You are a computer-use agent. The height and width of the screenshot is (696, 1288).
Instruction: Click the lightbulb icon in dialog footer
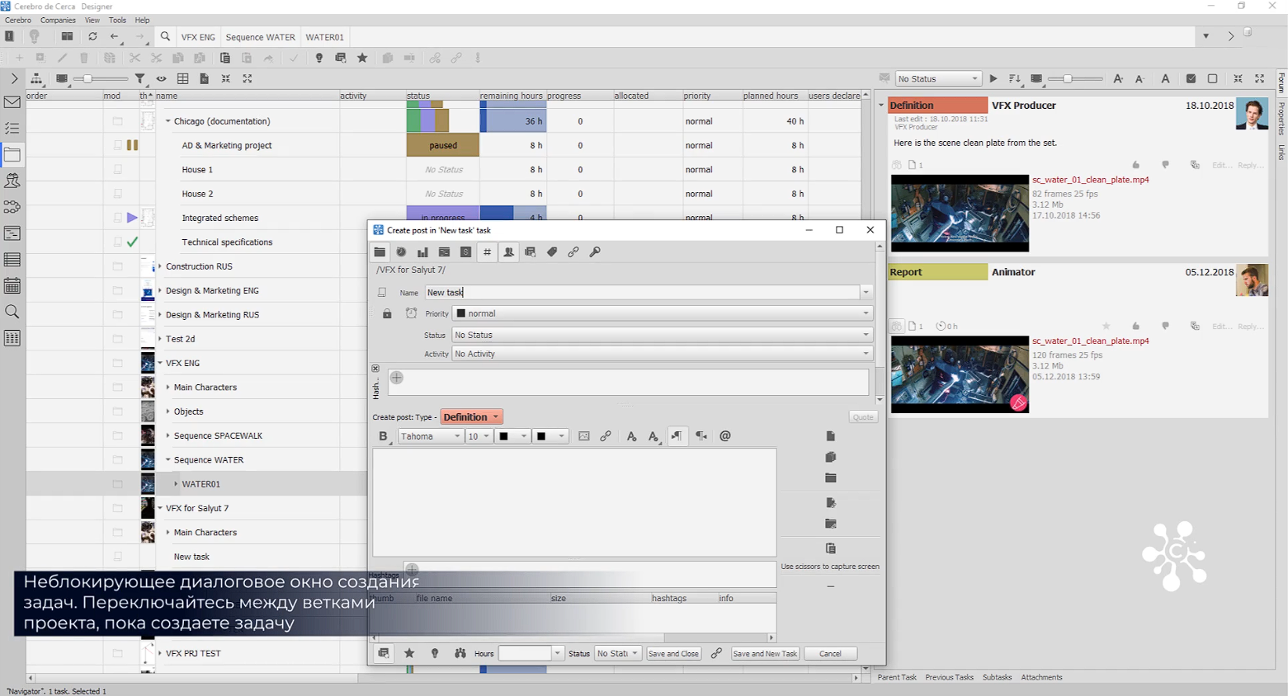[x=435, y=653]
